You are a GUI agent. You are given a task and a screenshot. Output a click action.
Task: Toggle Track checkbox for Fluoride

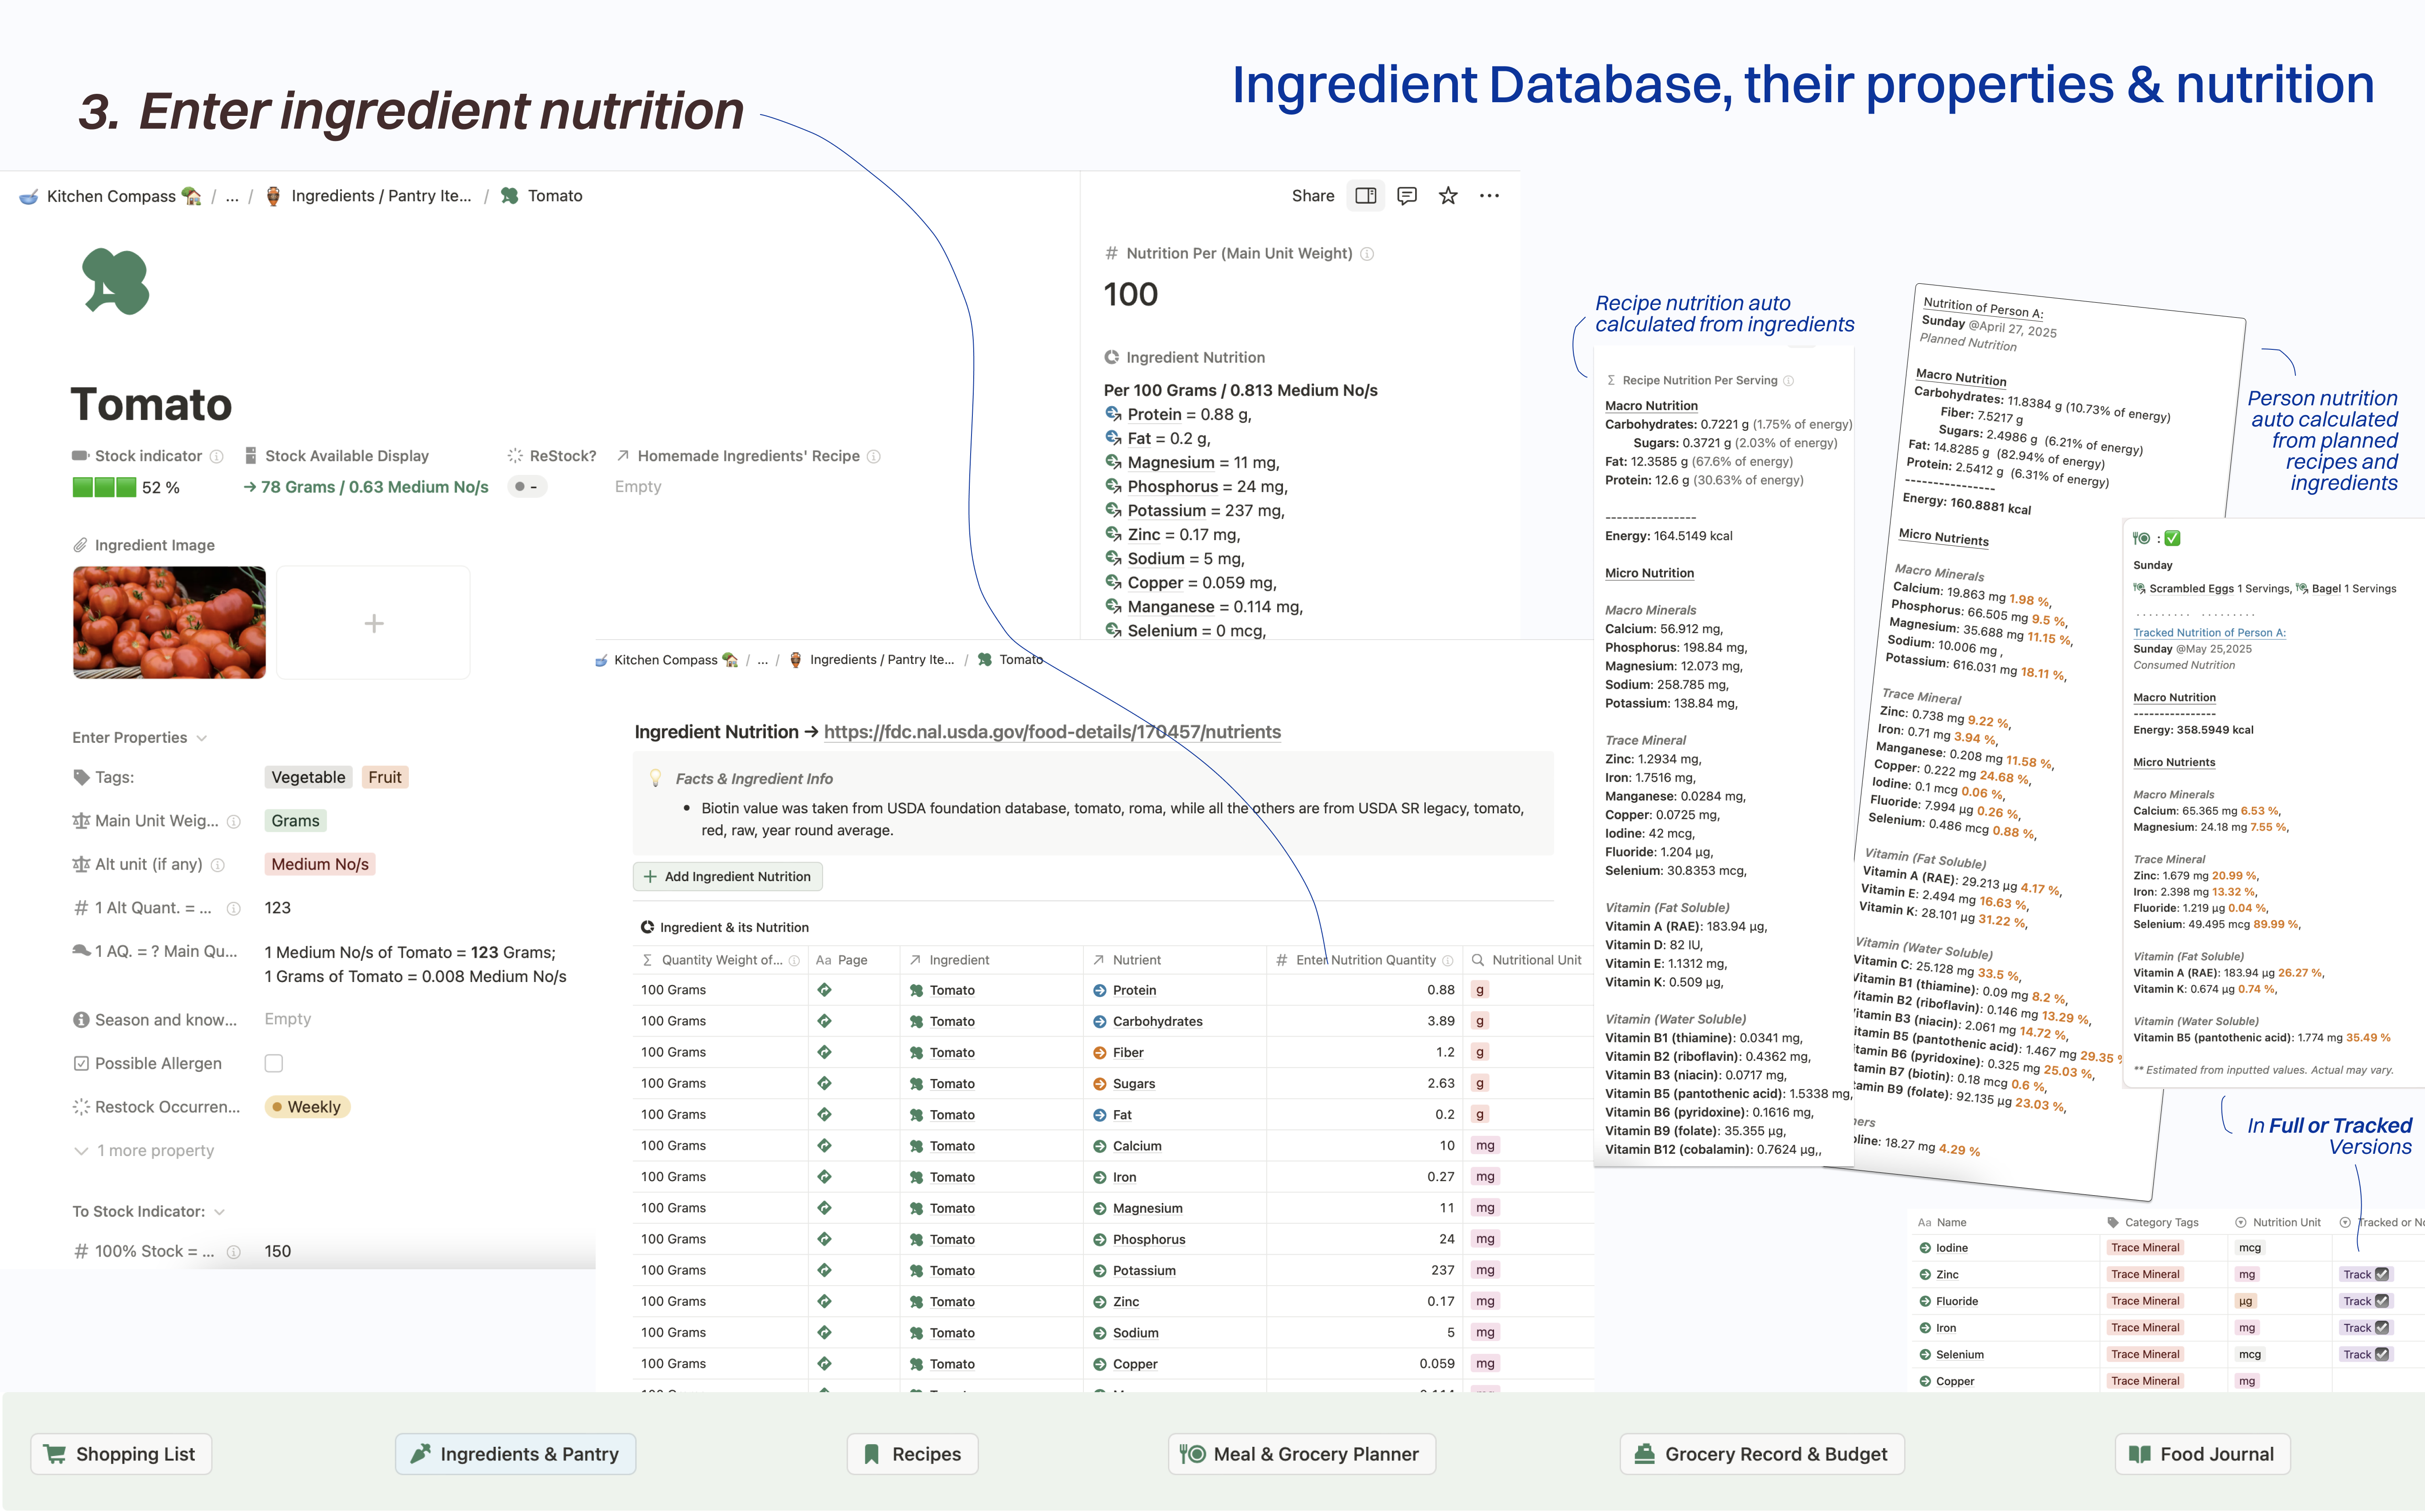click(2382, 1302)
